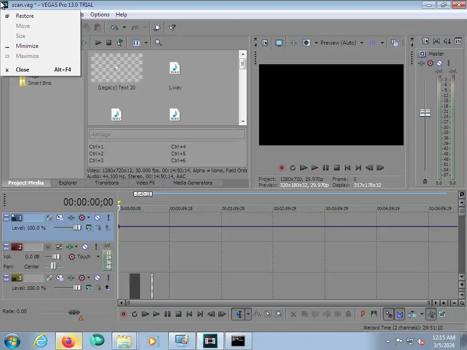Click the interactive tutorials toolbar icon
Image resolution: width=467 pixels, height=350 pixels.
tap(157, 27)
